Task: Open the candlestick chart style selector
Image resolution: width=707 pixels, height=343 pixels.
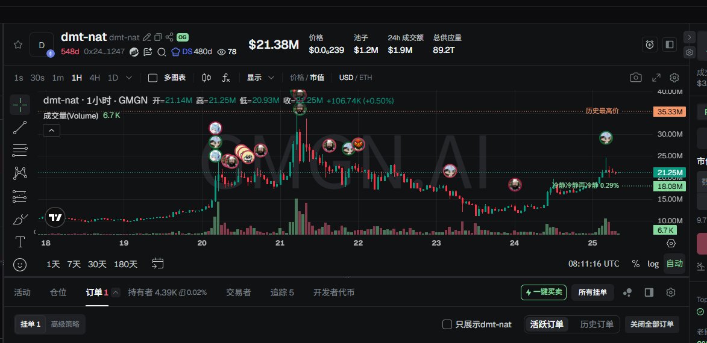Action: (207, 78)
